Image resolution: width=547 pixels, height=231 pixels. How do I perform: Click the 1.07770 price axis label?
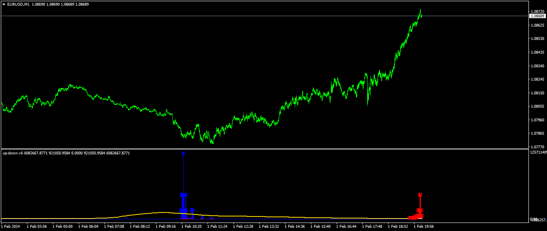[537, 147]
